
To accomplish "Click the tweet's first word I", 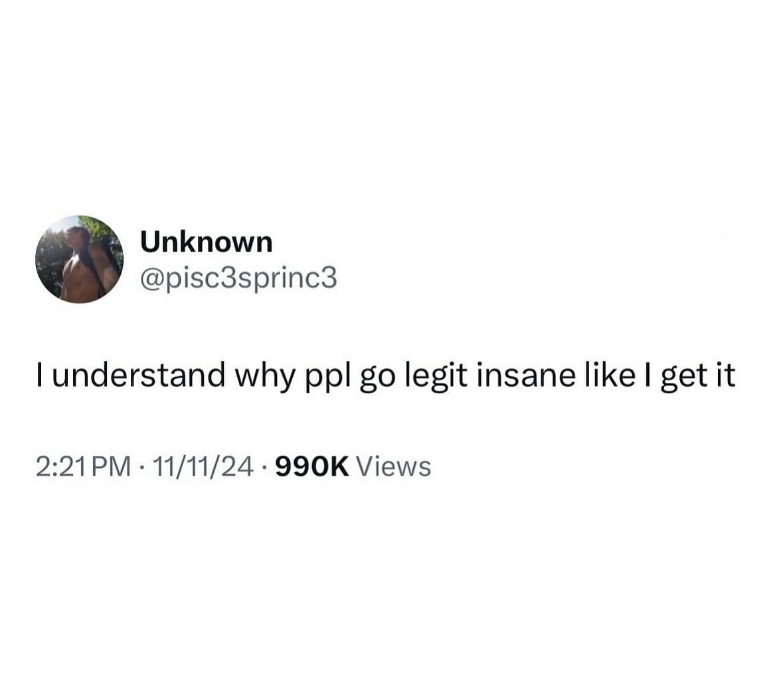I will point(39,375).
